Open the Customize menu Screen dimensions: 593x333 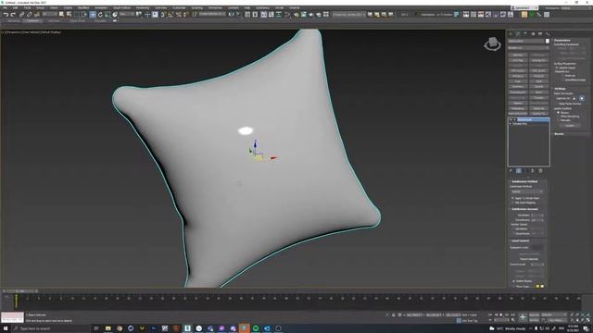coord(179,7)
